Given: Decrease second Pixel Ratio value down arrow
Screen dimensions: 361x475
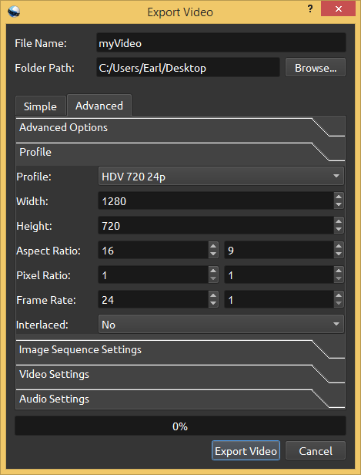Looking at the screenshot, I should (x=339, y=279).
